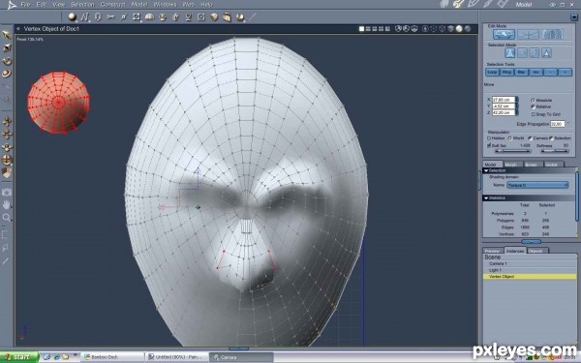Select the Camera manipulator radio button
Screen dimensions: 581x363
pyautogui.click(x=531, y=138)
